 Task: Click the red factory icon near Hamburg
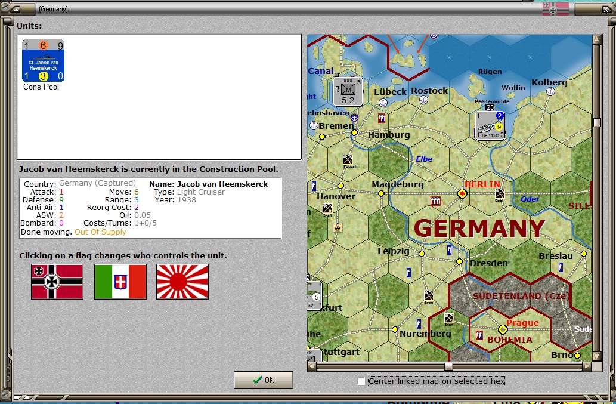click(382, 118)
